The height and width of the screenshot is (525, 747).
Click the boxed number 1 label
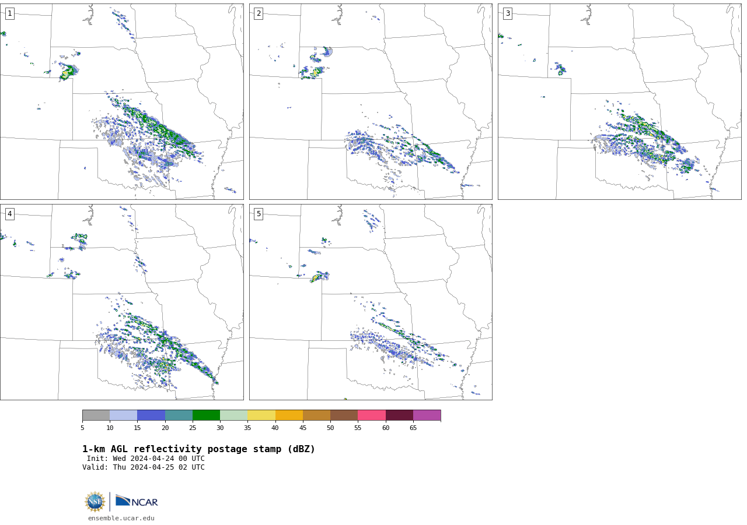(x=9, y=13)
